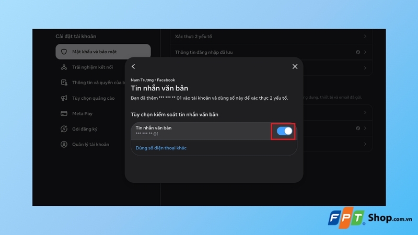Image resolution: width=418 pixels, height=235 pixels.
Task: Open Mật khẩu và bảo mật settings
Action: coord(103,52)
